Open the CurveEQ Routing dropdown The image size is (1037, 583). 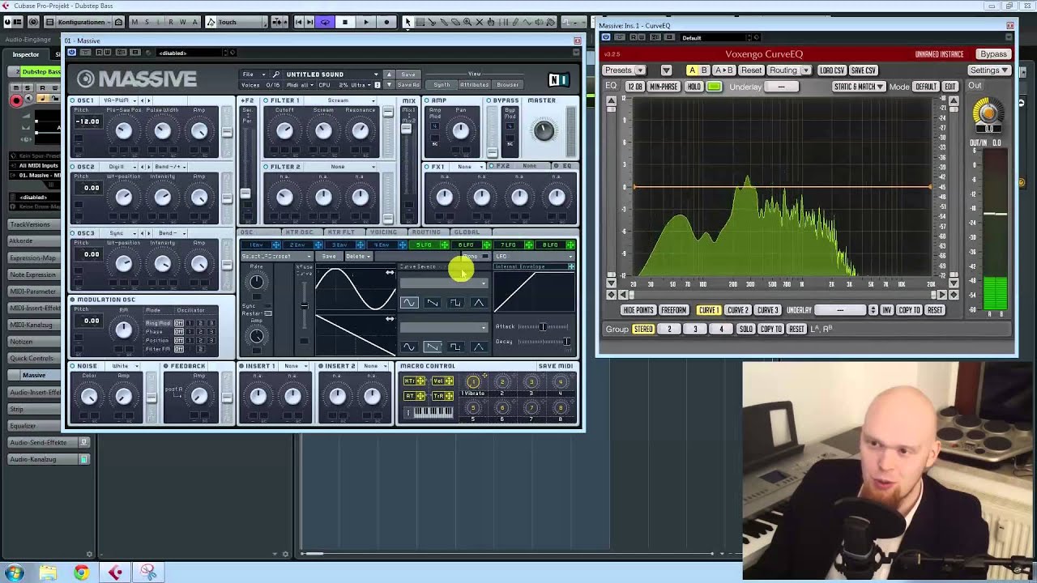(x=789, y=70)
